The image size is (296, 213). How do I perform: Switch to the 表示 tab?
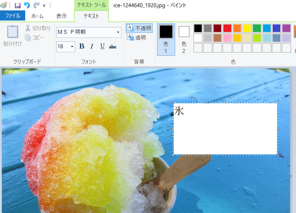pos(62,16)
